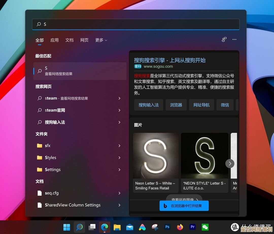274x234 pixels.
Task: Click the search input field
Action: [136, 24]
